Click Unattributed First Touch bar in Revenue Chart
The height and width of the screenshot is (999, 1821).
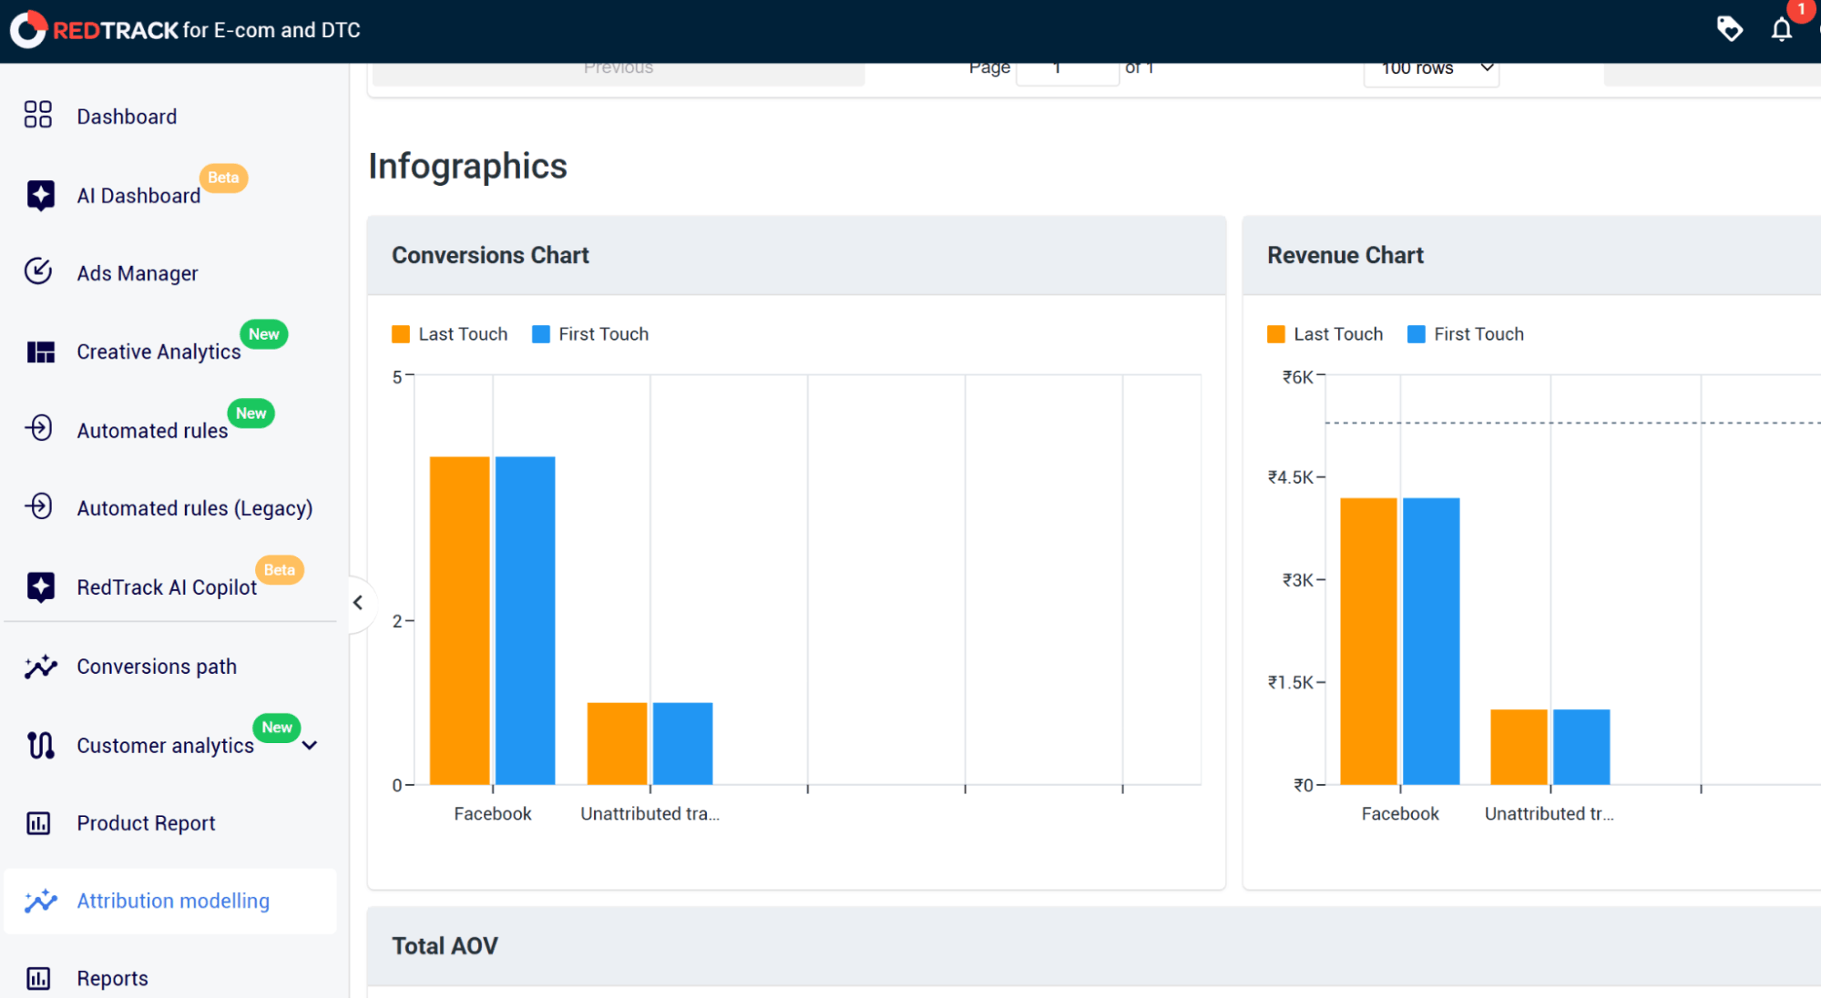click(x=1581, y=747)
